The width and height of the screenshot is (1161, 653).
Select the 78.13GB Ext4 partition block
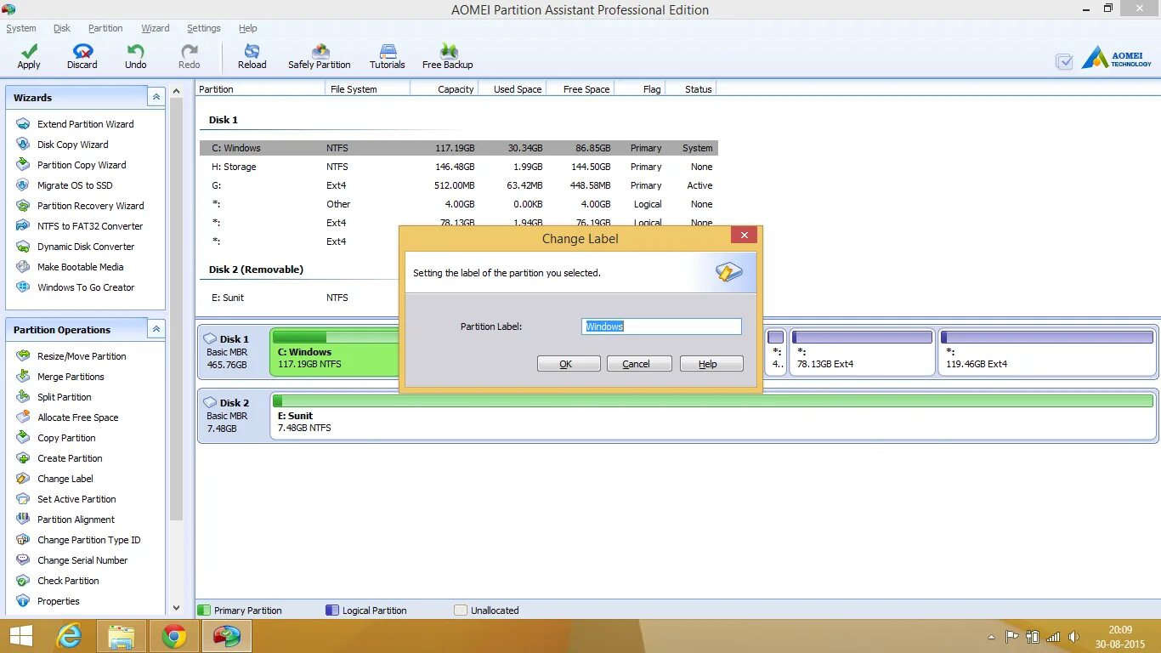[862, 352]
